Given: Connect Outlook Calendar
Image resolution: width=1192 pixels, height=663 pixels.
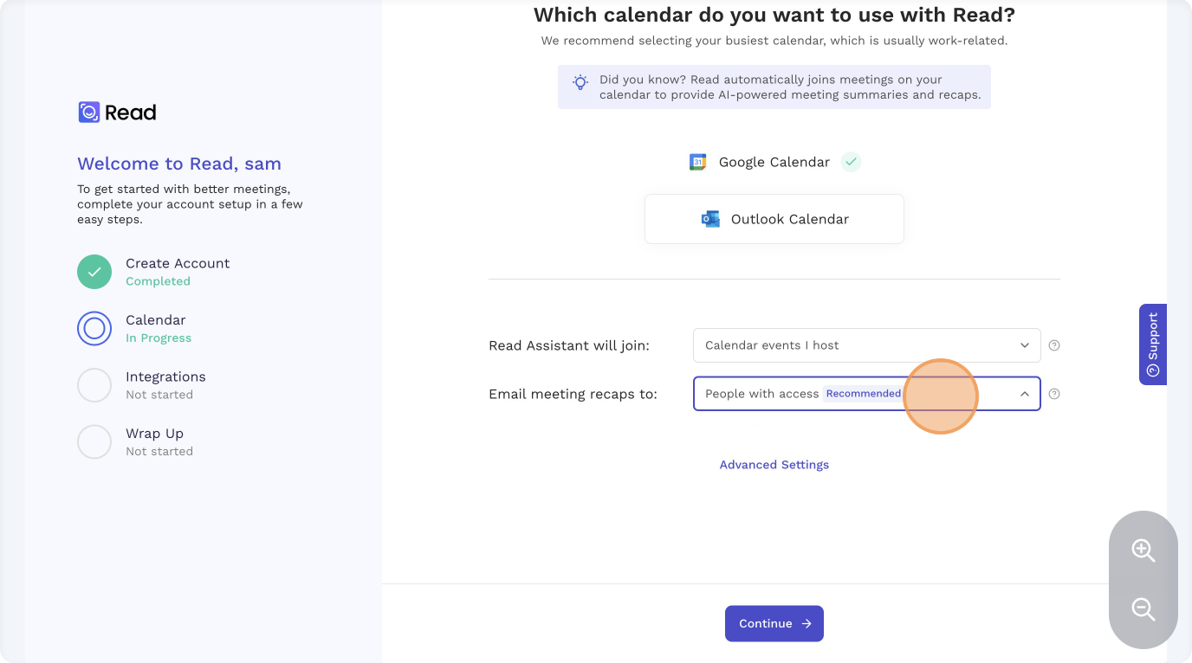Looking at the screenshot, I should (x=774, y=219).
